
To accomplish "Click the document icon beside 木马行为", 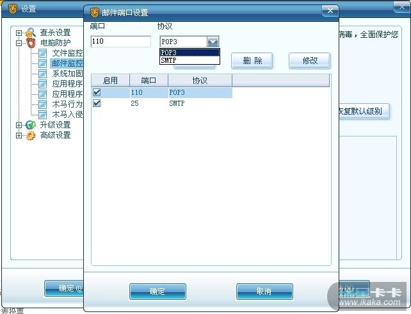I will click(x=42, y=104).
